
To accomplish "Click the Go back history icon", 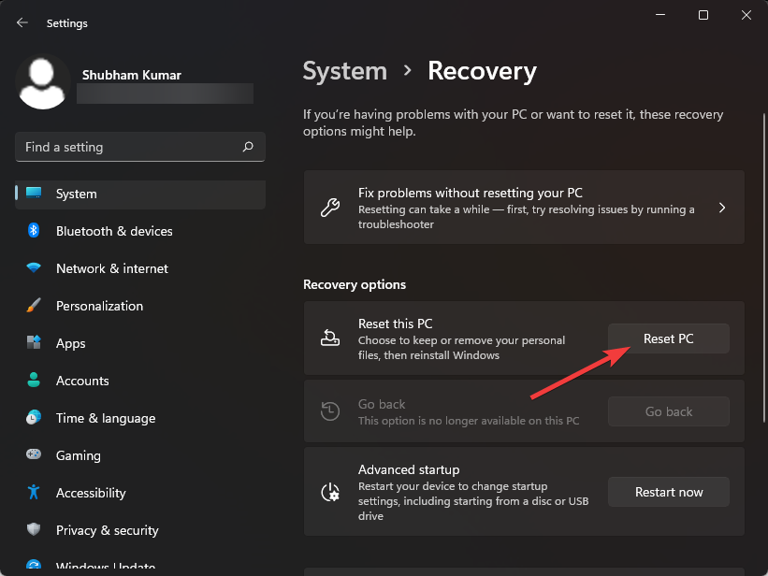I will tap(330, 410).
